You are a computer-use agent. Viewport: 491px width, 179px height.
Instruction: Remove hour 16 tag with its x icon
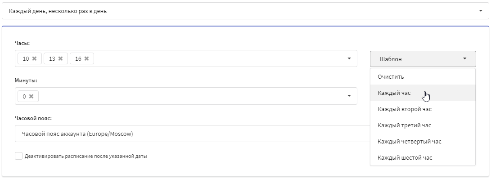click(86, 58)
